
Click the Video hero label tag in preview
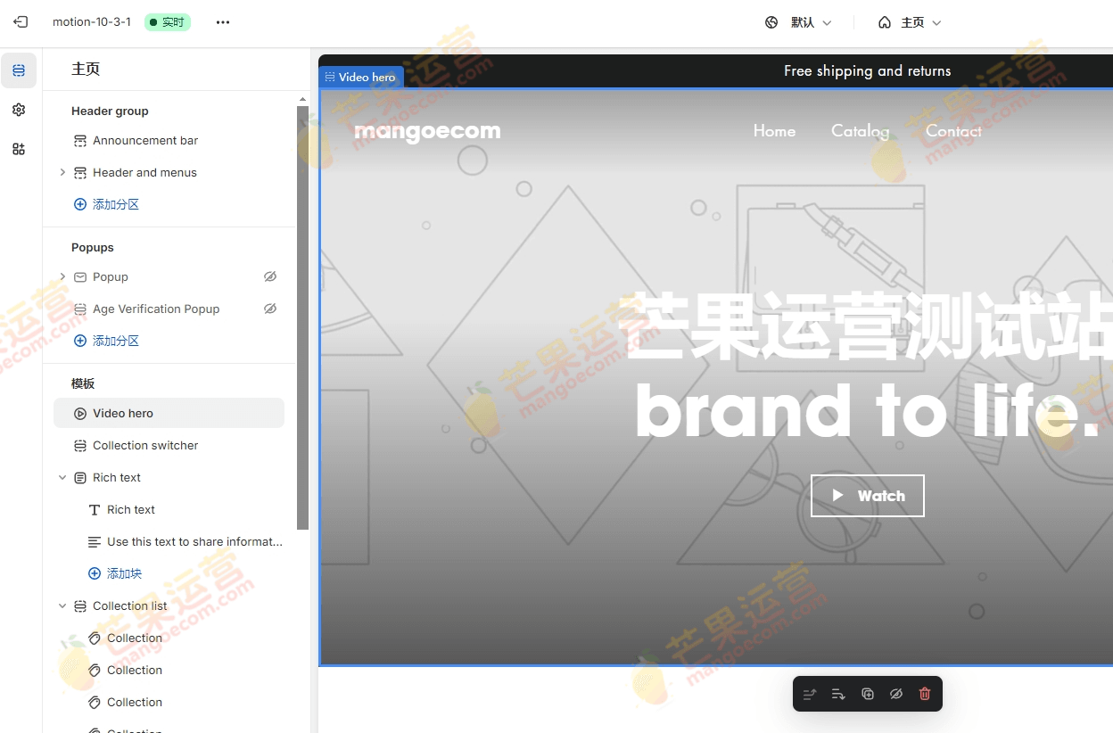pos(361,78)
